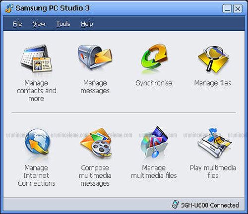Open the Manage Internet Connections globe icon
Viewport: 248px width, 214px height.
tap(37, 142)
